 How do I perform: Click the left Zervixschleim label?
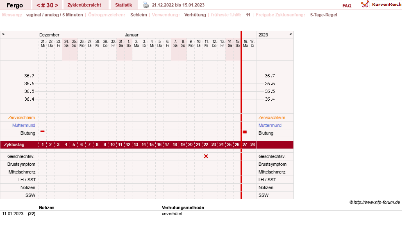(22, 117)
